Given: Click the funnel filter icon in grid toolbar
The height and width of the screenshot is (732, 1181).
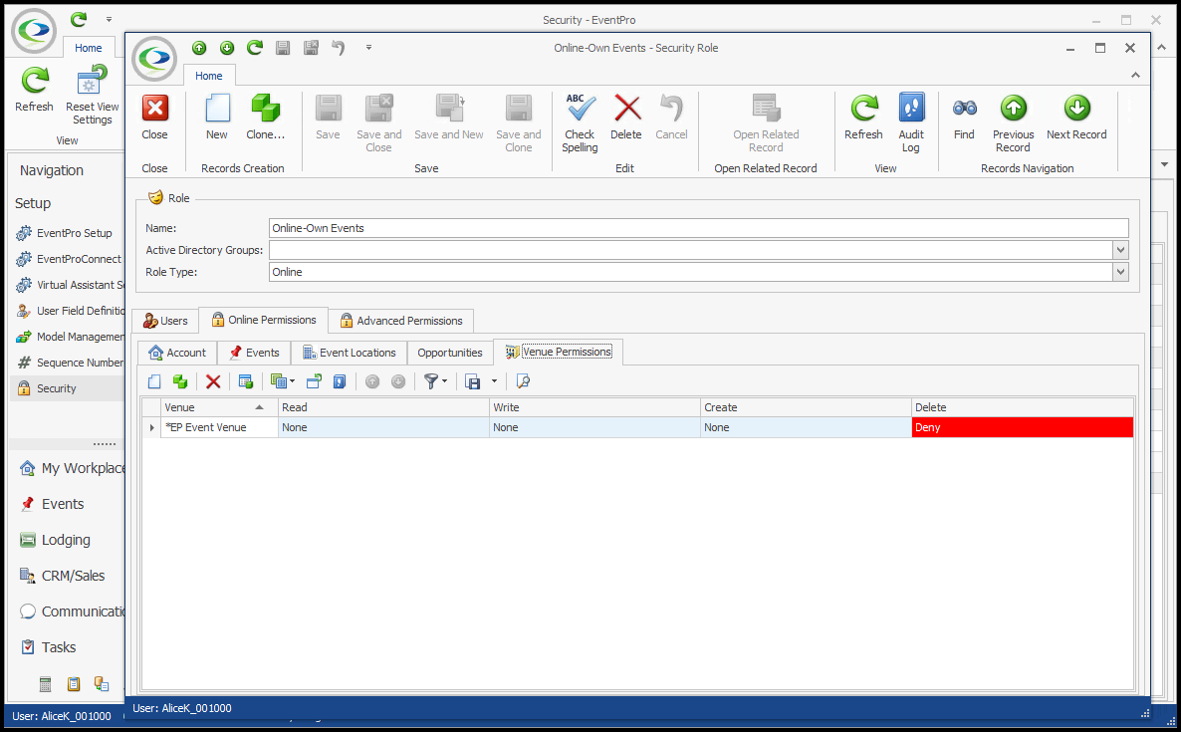Looking at the screenshot, I should [x=431, y=381].
